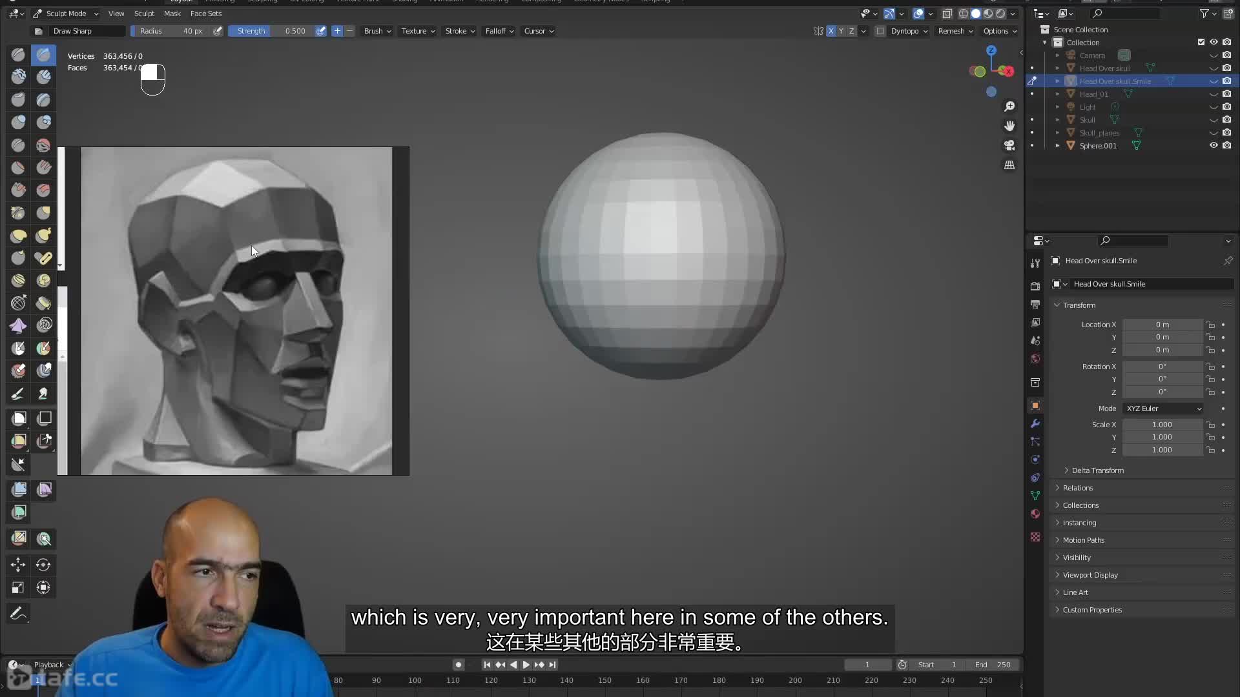Open the Mask menu
The height and width of the screenshot is (697, 1240).
pos(172,13)
